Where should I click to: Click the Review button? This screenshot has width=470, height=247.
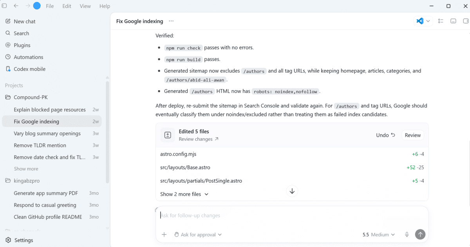tap(412, 135)
